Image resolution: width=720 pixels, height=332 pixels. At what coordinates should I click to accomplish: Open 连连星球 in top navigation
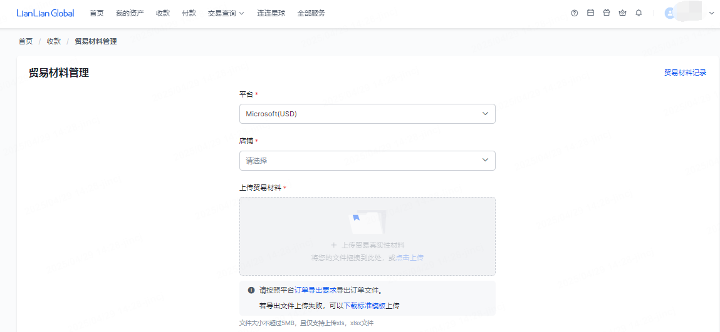(271, 13)
